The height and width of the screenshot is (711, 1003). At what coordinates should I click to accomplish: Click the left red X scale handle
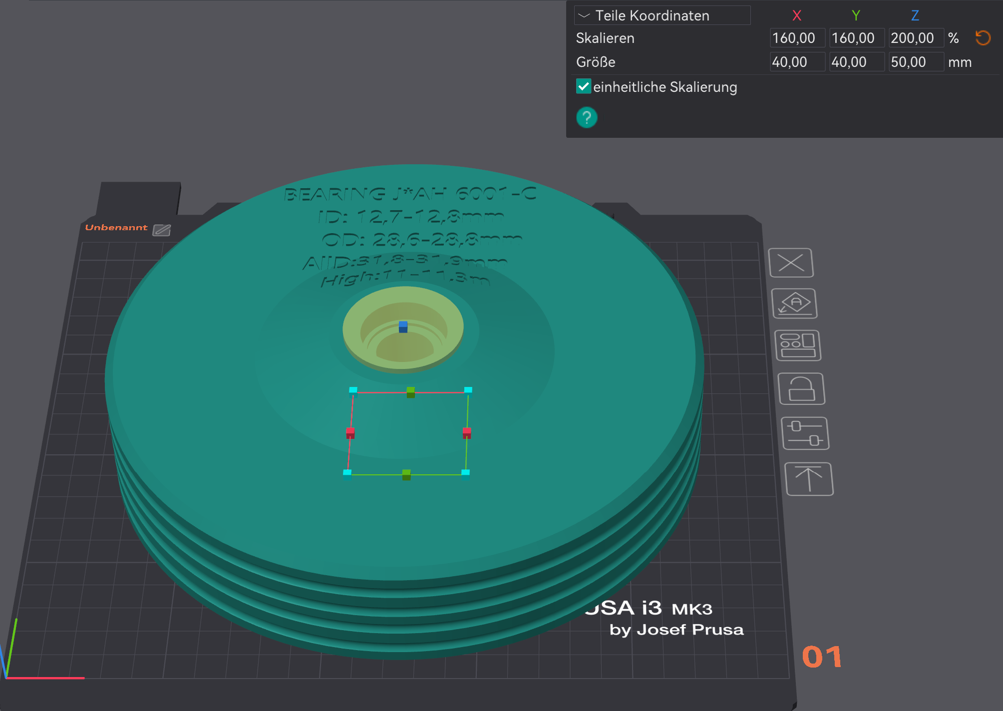coord(350,433)
